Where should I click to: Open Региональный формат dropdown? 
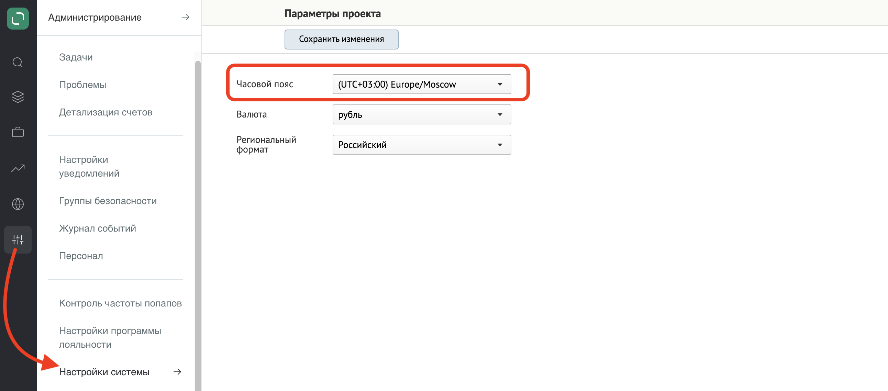coord(422,145)
